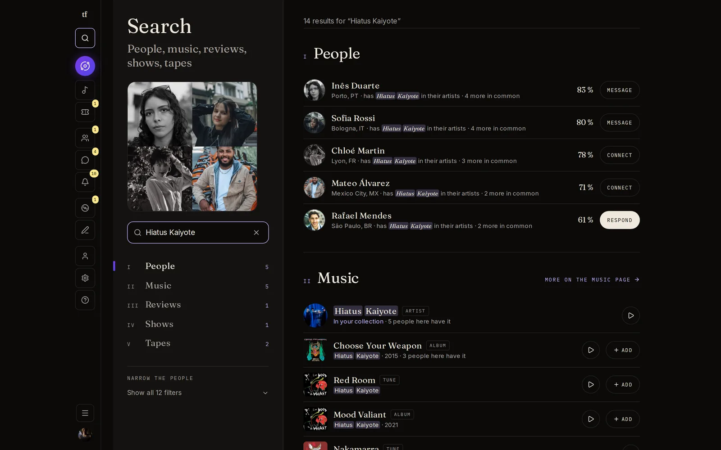Open Rafael Mendes's profile avatar
Viewport: 721px width, 450px height.
coord(315,220)
